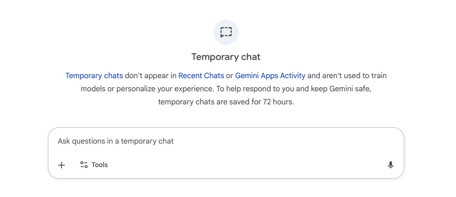
Task: Click the dashed temporary chat bubble icon
Action: click(x=226, y=32)
